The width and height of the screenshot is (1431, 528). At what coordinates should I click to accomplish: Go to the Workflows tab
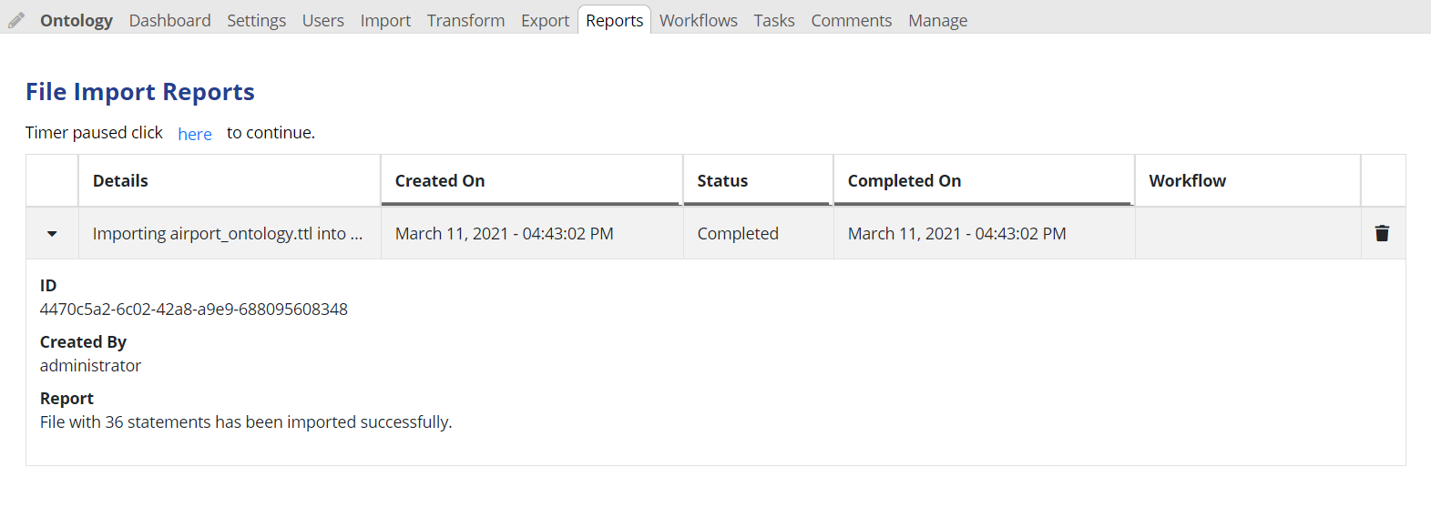[x=698, y=19]
